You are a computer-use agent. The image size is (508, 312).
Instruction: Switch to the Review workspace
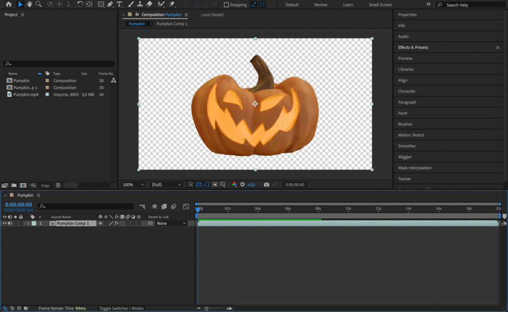pos(320,4)
